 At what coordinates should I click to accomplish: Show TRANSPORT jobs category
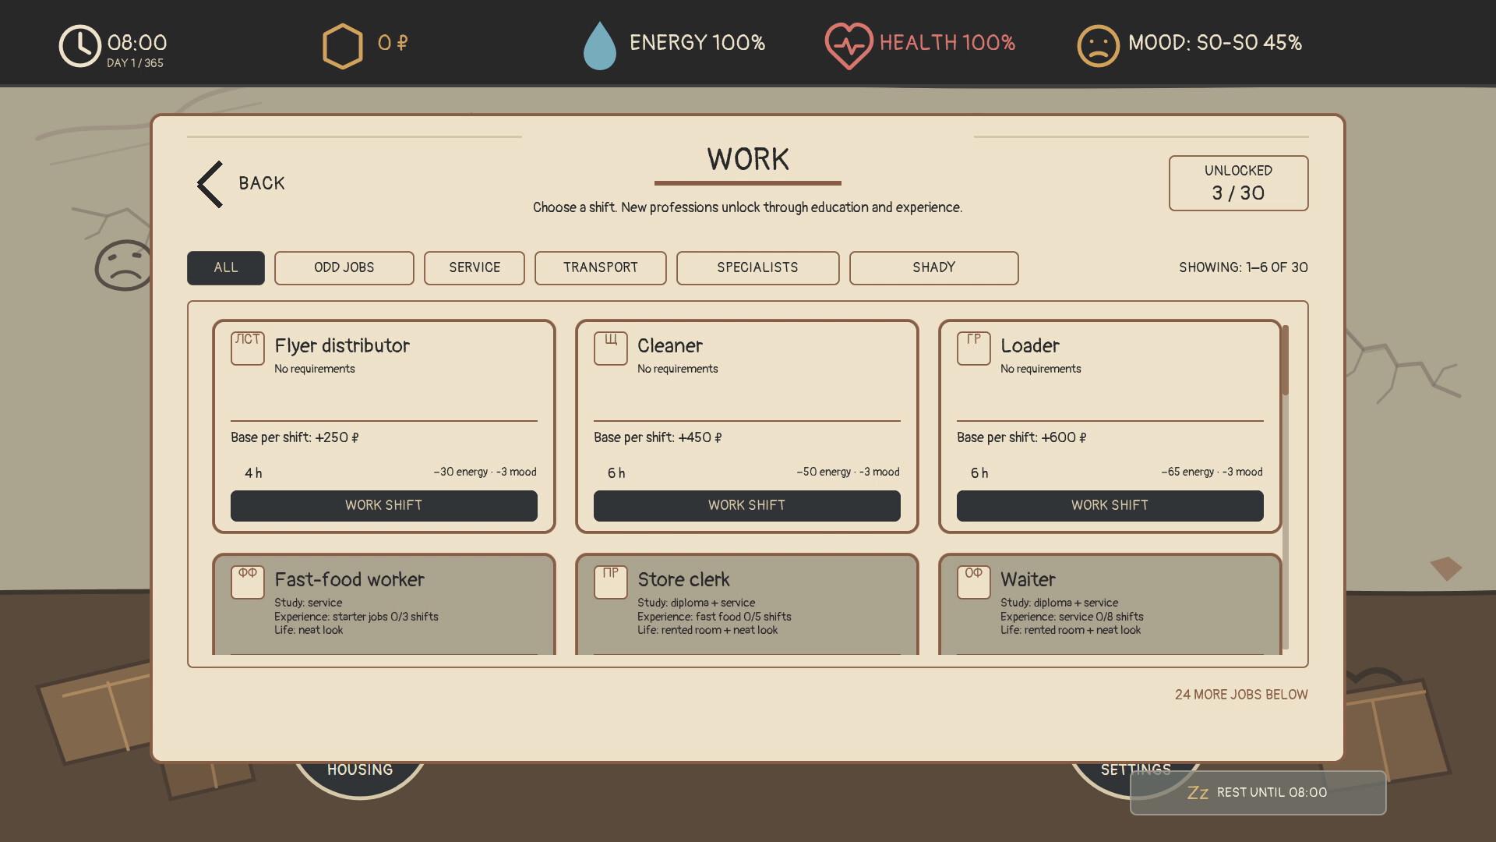tap(601, 268)
